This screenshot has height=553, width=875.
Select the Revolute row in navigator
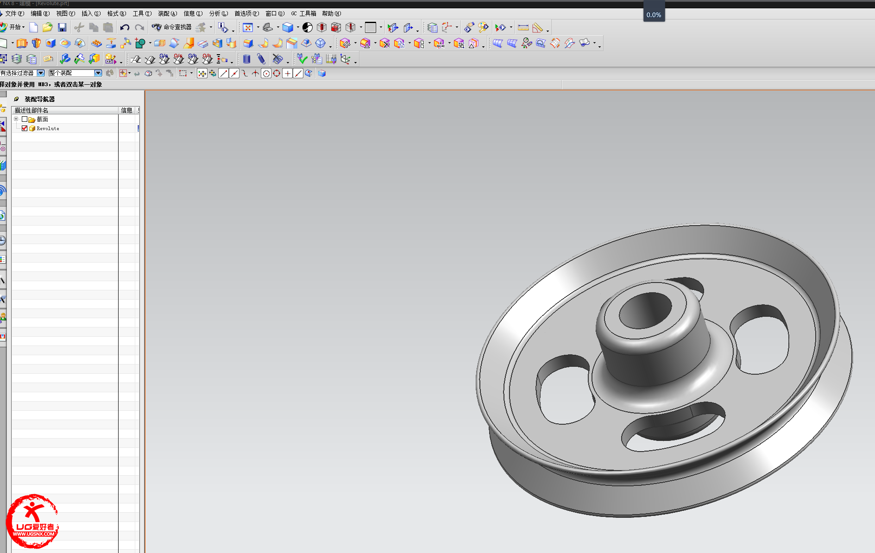pos(76,128)
